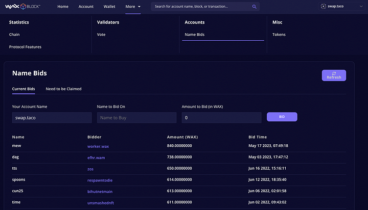Click the amount 650.00000000
Screen dimensions: 368x210
179,168
